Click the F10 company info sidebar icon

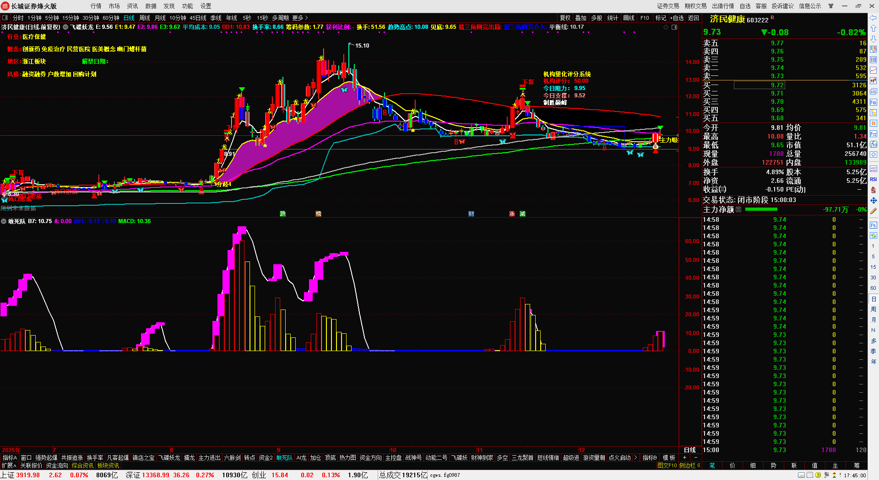click(x=874, y=102)
